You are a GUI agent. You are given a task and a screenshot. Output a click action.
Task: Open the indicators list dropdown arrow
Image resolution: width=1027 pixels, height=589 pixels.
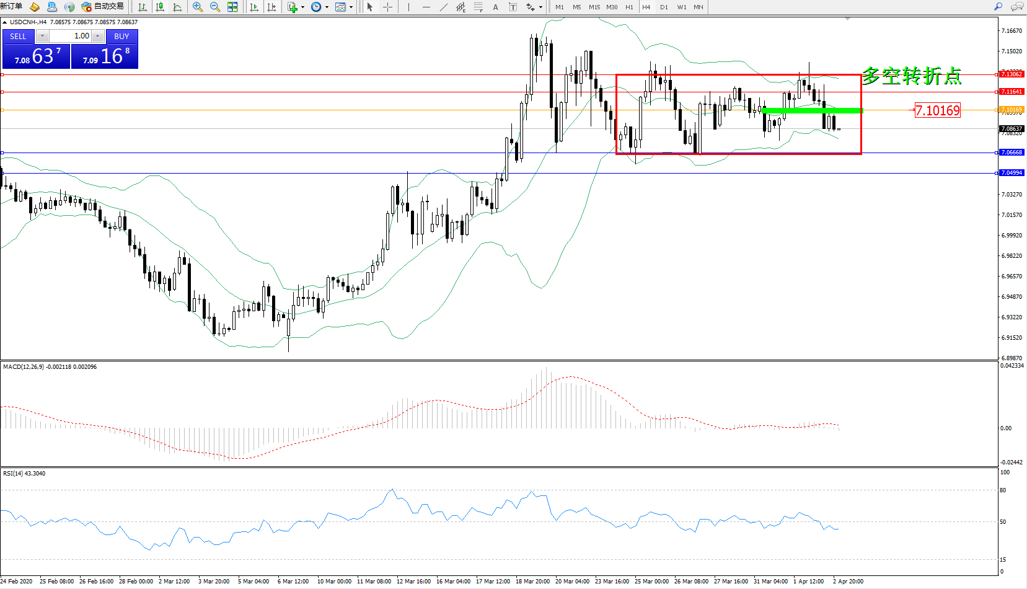pos(302,7)
